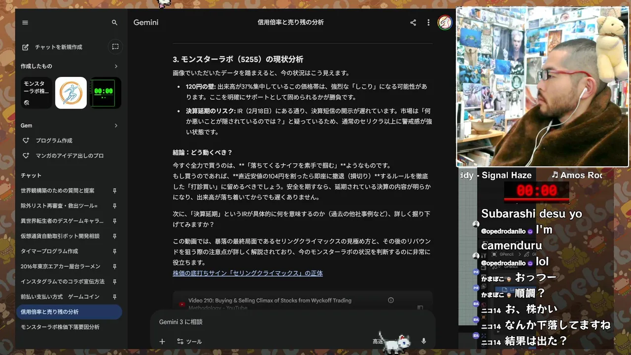The image size is (631, 355).
Task: Open the hamburger main menu
Action: click(x=25, y=23)
